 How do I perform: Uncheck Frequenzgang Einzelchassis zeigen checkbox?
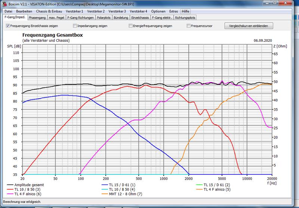point(8,26)
